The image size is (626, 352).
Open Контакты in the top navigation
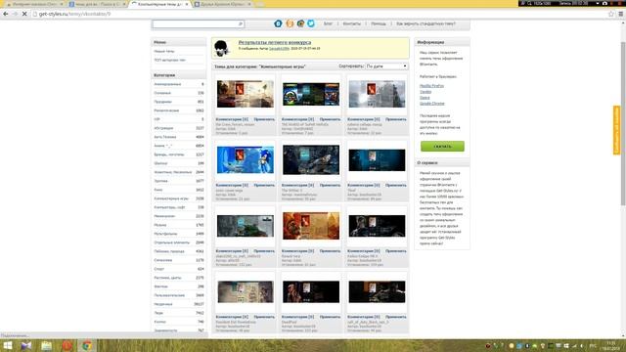351,23
